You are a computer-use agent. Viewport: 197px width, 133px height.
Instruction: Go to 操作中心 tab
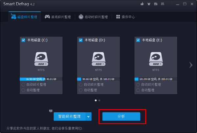pos(125,17)
